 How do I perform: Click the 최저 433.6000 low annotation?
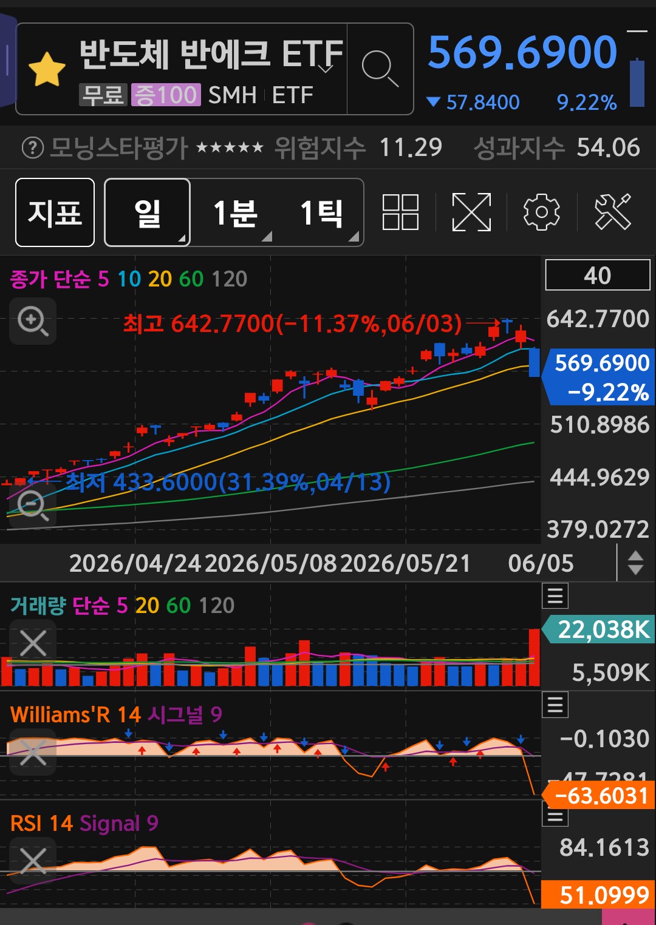point(228,482)
